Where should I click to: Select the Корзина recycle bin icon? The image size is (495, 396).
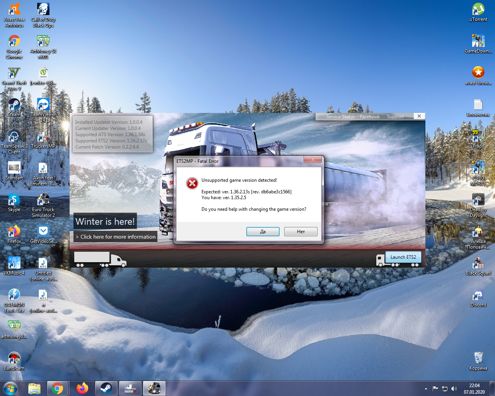click(478, 361)
